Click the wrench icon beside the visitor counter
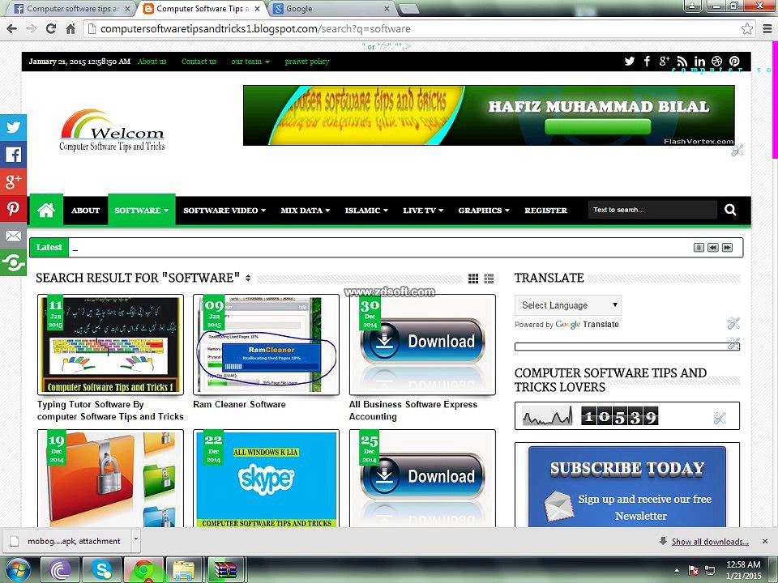The image size is (778, 583). 720,418
